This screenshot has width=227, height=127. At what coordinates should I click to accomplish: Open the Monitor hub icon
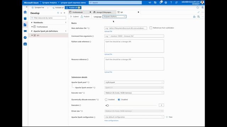(25, 37)
